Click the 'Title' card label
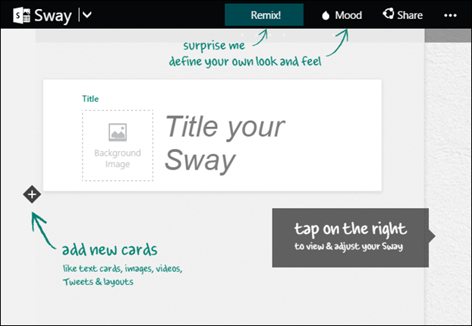The height and width of the screenshot is (326, 472). 90,99
